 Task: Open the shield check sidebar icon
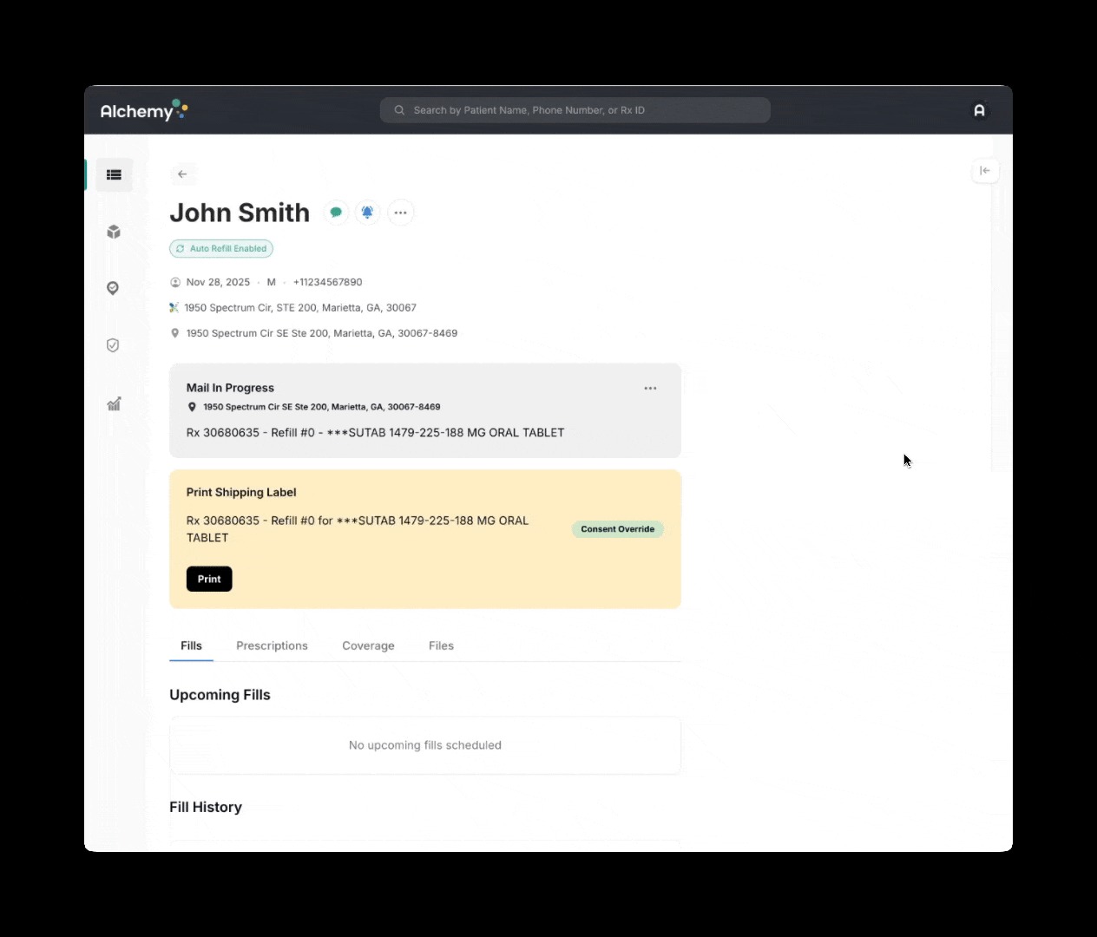click(113, 345)
